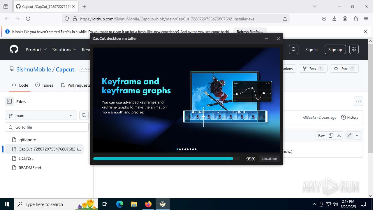Click commit hash 603aa4a

pos(309,117)
